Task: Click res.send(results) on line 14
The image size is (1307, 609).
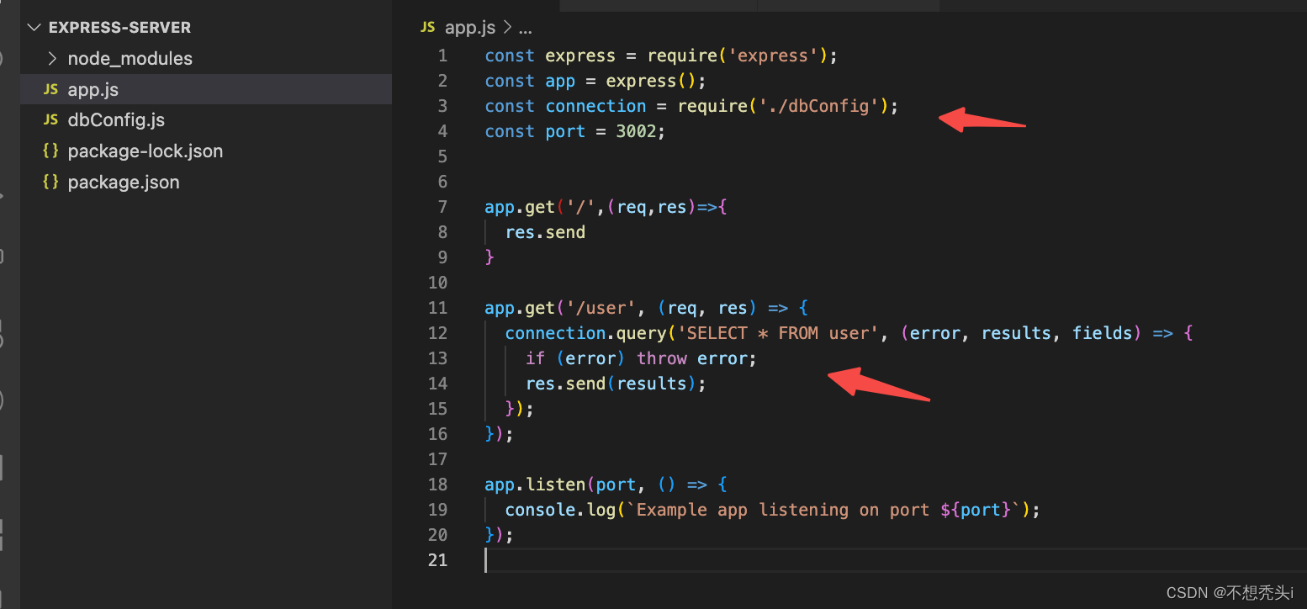Action: click(x=611, y=384)
